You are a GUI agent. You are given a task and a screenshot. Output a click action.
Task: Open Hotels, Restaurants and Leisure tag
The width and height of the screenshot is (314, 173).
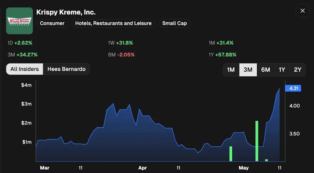tap(113, 23)
